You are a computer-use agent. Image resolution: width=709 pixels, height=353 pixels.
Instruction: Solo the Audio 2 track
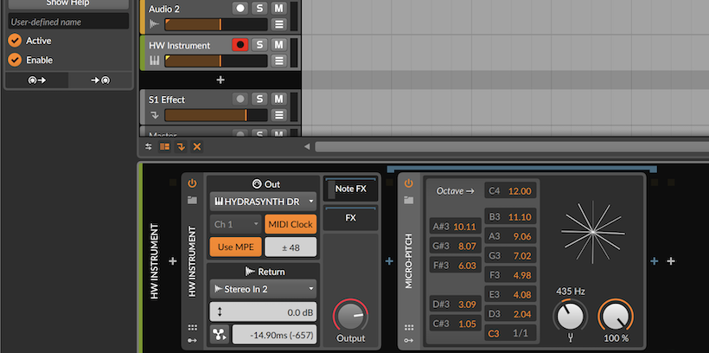(259, 9)
